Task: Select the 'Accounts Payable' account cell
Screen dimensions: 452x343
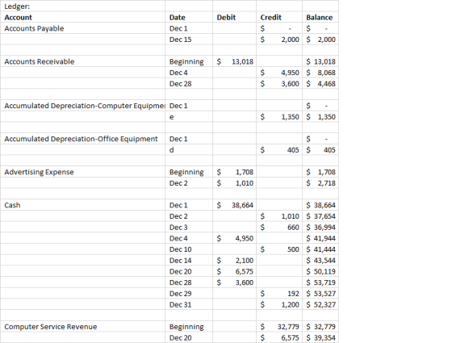Action: tap(82, 28)
